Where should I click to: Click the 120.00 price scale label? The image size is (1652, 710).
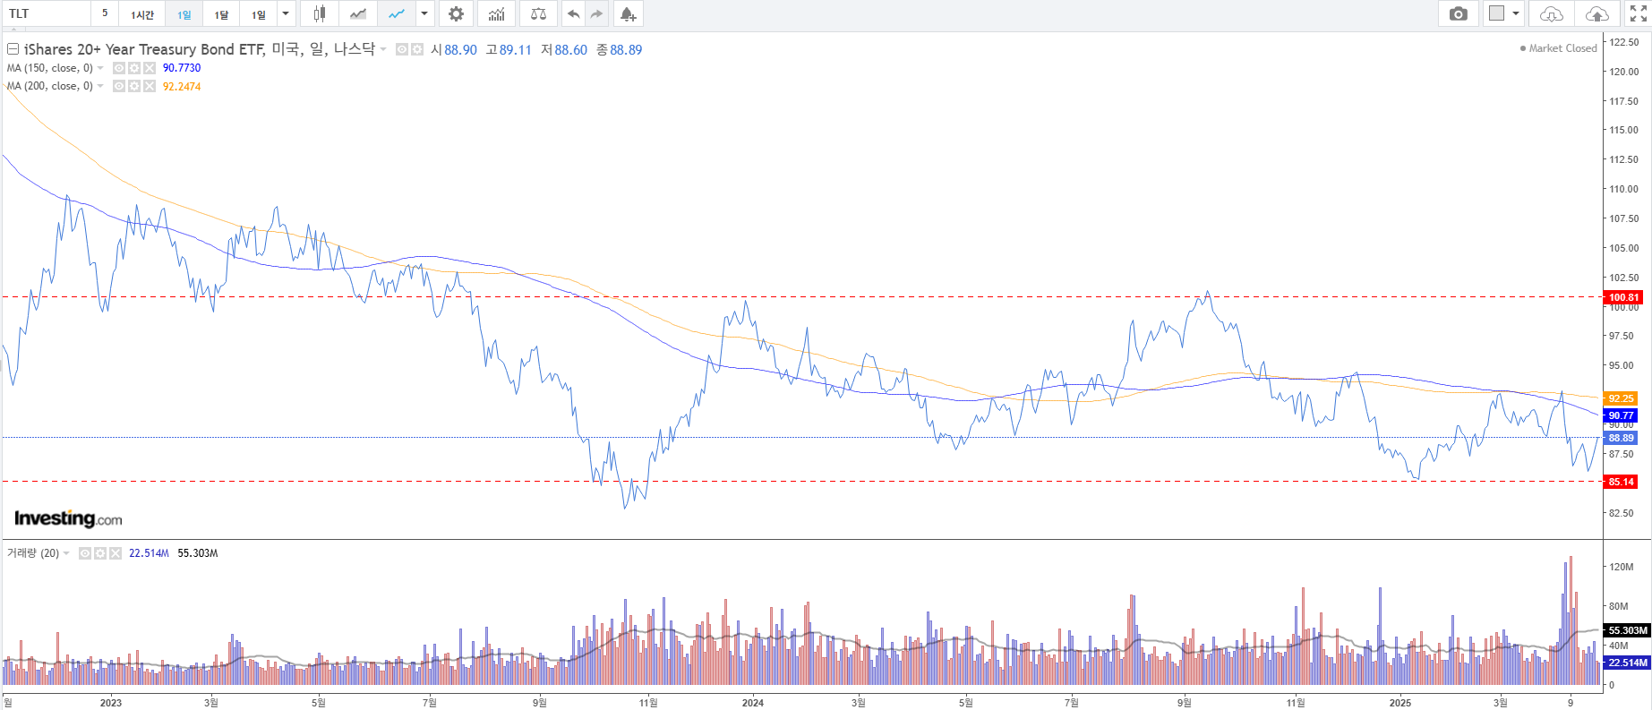(x=1623, y=72)
